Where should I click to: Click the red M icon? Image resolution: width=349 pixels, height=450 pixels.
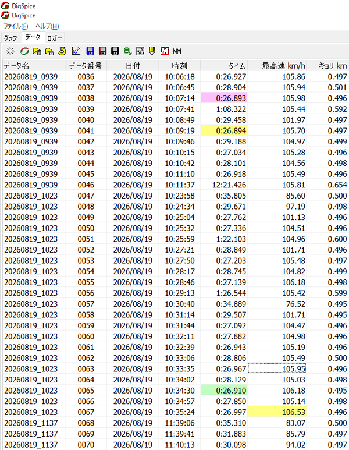165,51
